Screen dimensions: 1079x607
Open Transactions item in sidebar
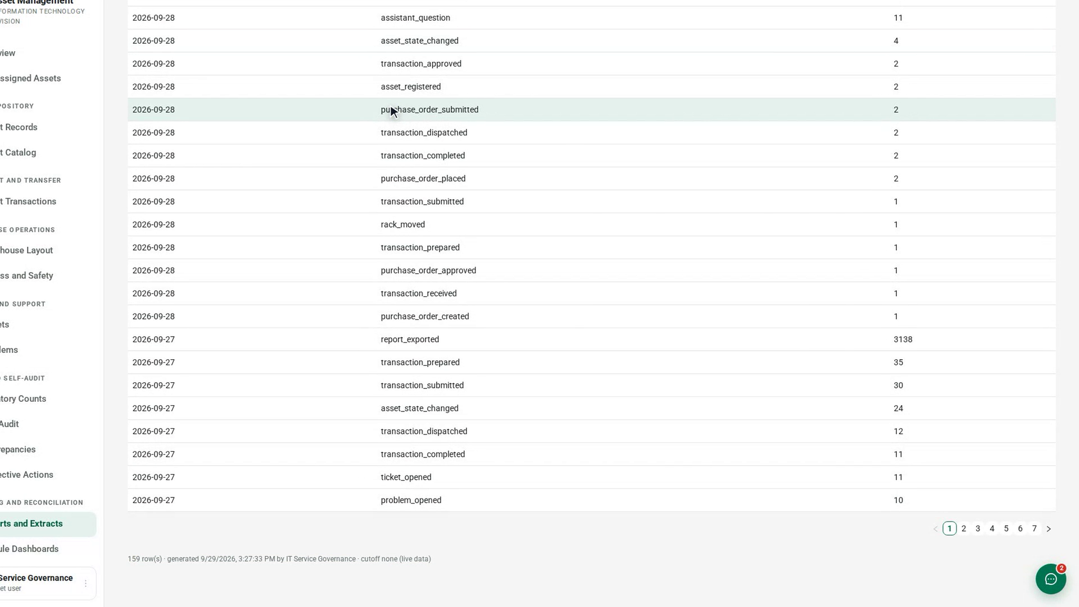coord(28,201)
